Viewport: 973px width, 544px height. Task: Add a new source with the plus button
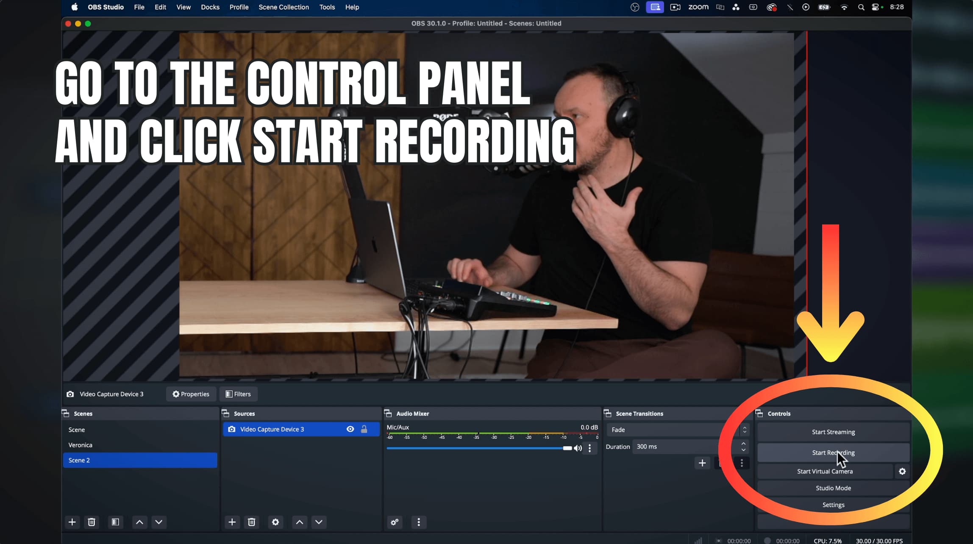pyautogui.click(x=232, y=522)
